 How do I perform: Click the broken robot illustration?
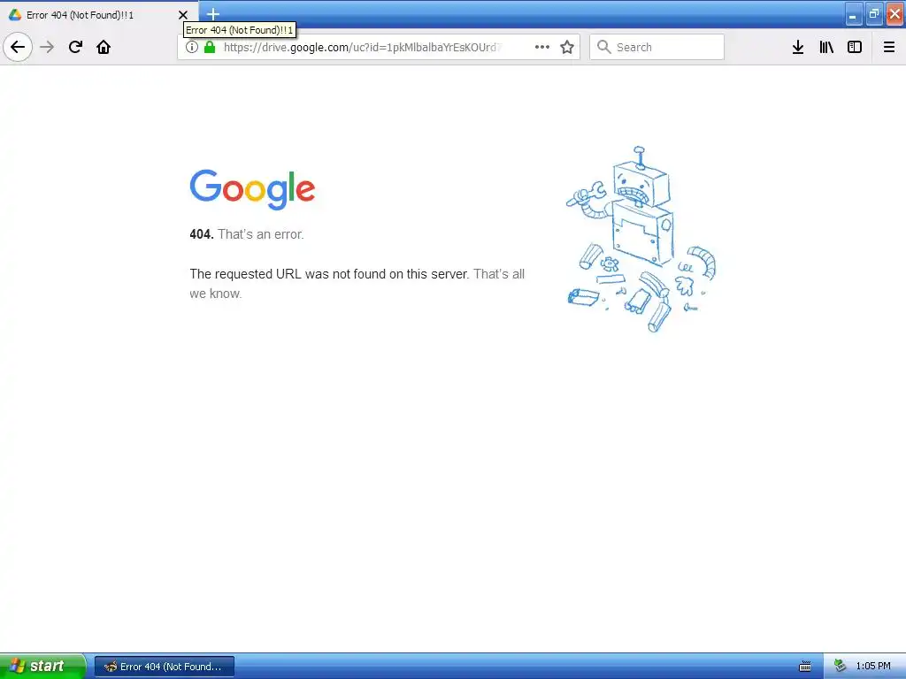[641, 239]
